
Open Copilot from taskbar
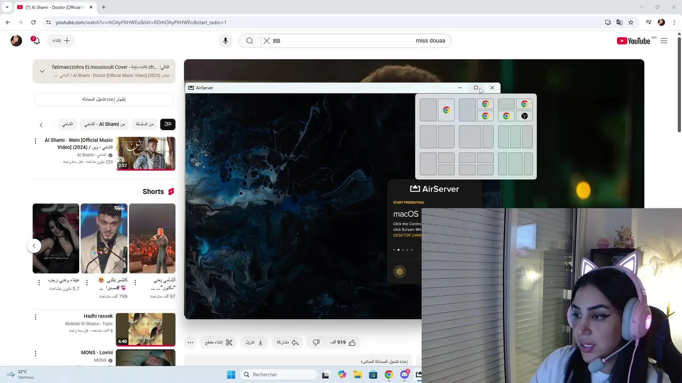click(342, 374)
